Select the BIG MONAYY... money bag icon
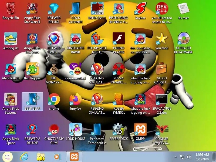216x162 pixels. coord(54,73)
